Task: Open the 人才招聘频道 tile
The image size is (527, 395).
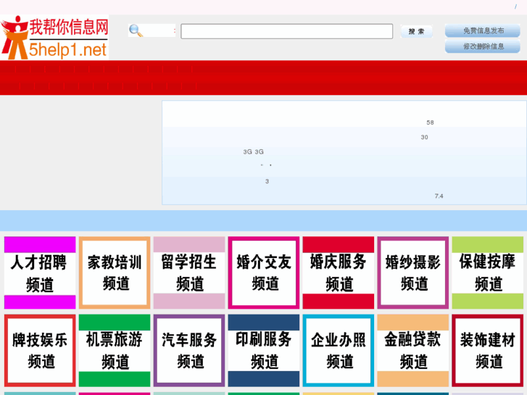Action: (40, 273)
